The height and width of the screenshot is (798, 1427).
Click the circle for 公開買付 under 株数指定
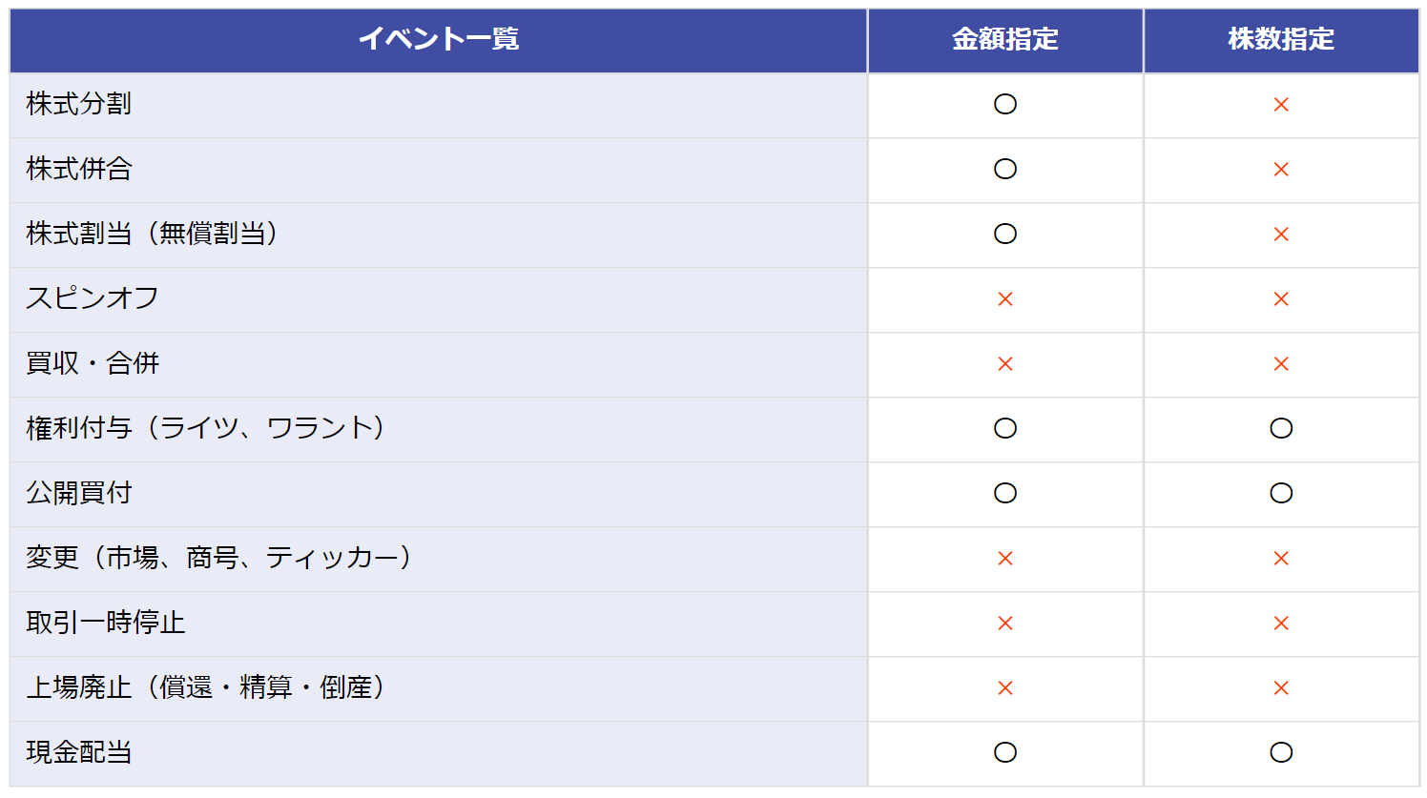(x=1281, y=493)
